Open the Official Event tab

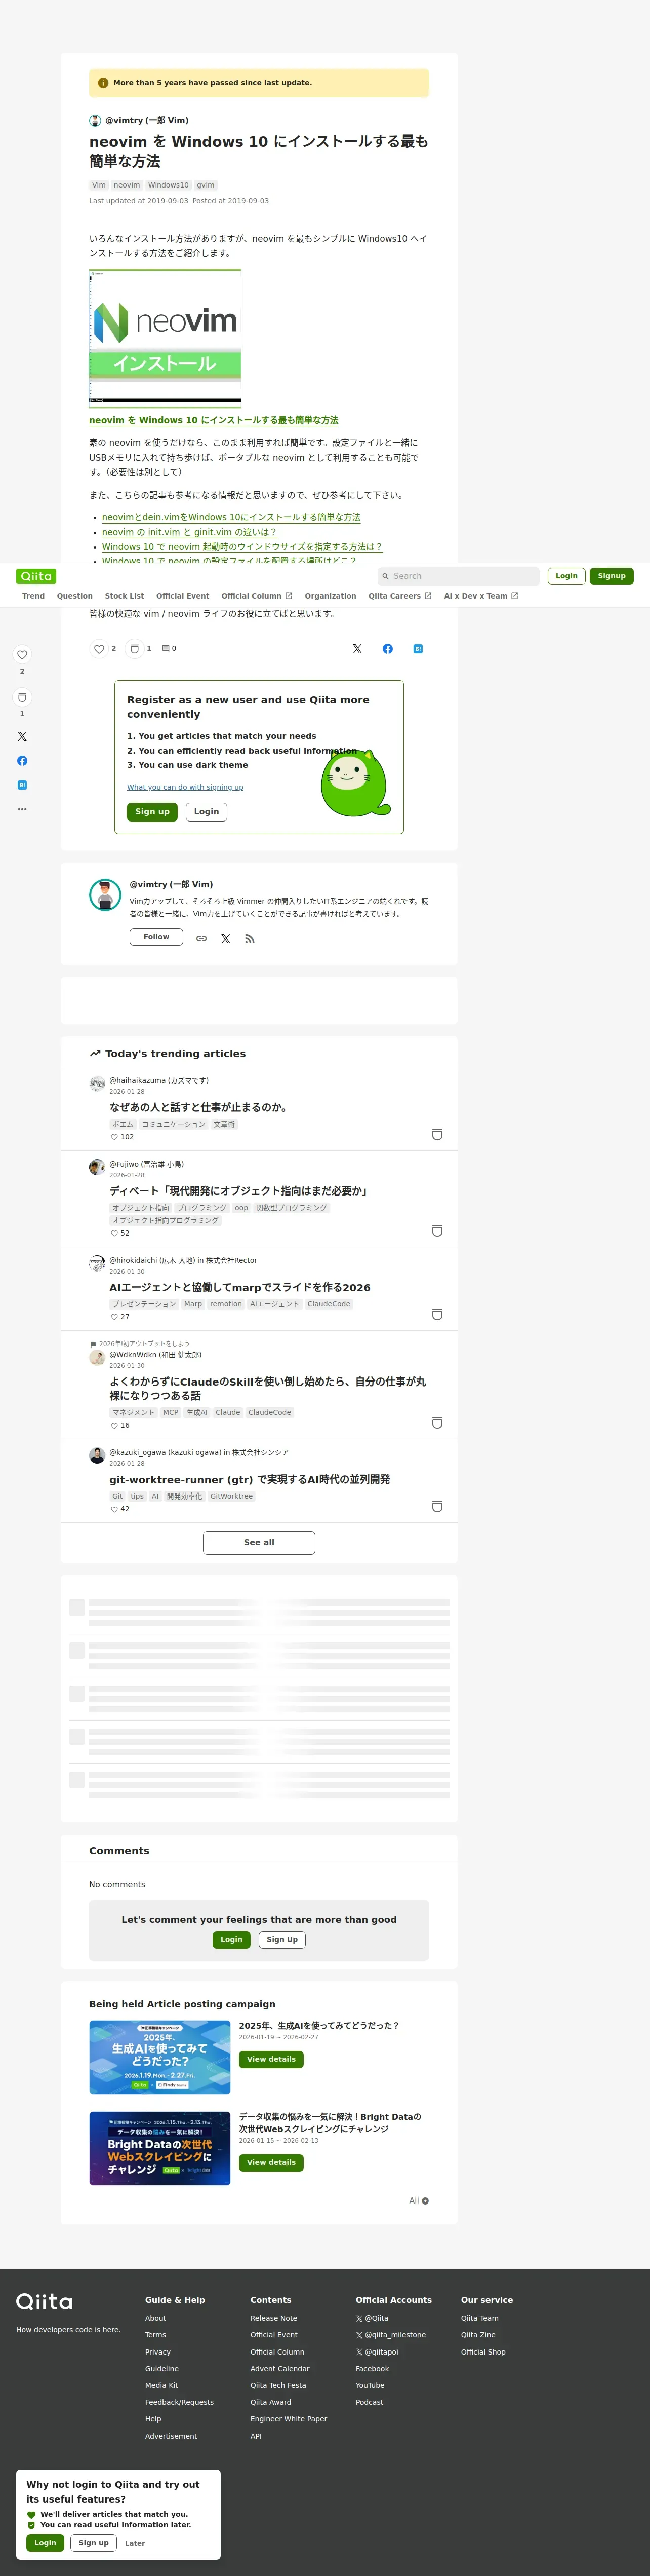[183, 596]
